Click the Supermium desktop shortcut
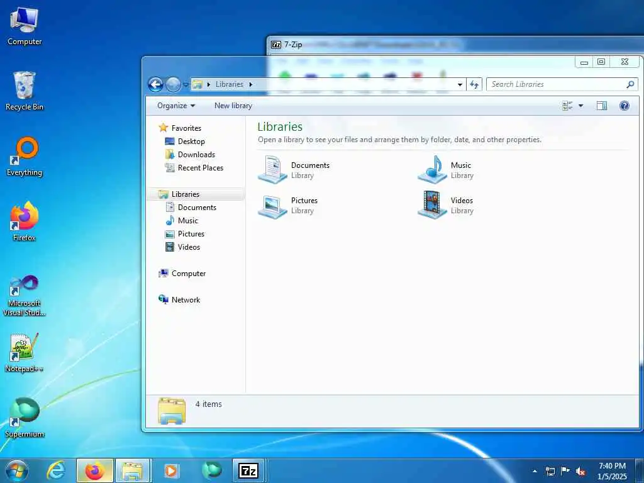Screen dimensions: 644x483 [x=25, y=418]
